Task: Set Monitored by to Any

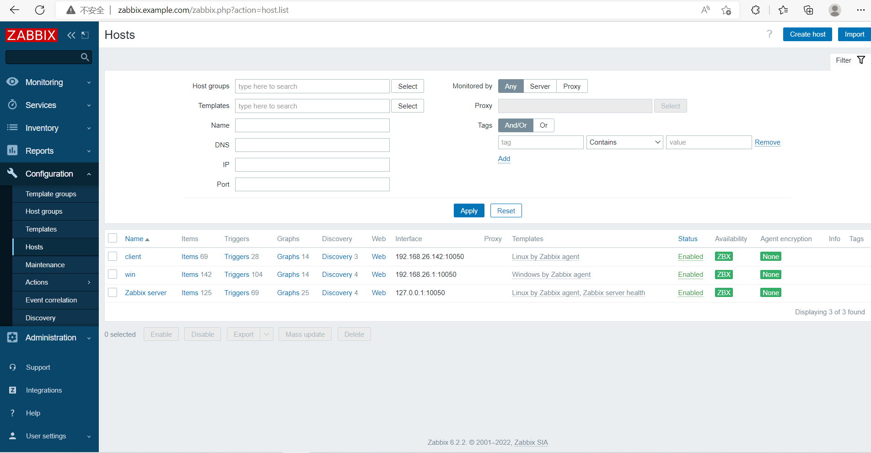Action: pos(511,86)
